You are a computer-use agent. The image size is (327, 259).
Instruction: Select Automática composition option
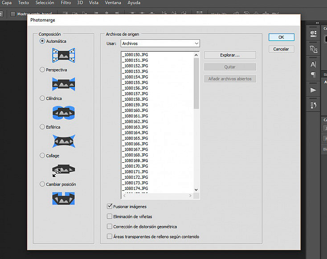tap(42, 41)
